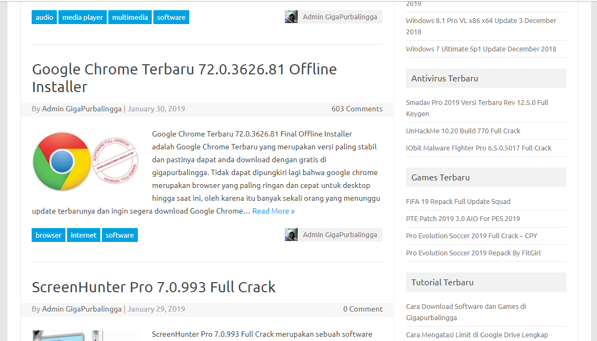Open Cara Download Software dan Games link
The height and width of the screenshot is (341, 597).
tap(466, 312)
